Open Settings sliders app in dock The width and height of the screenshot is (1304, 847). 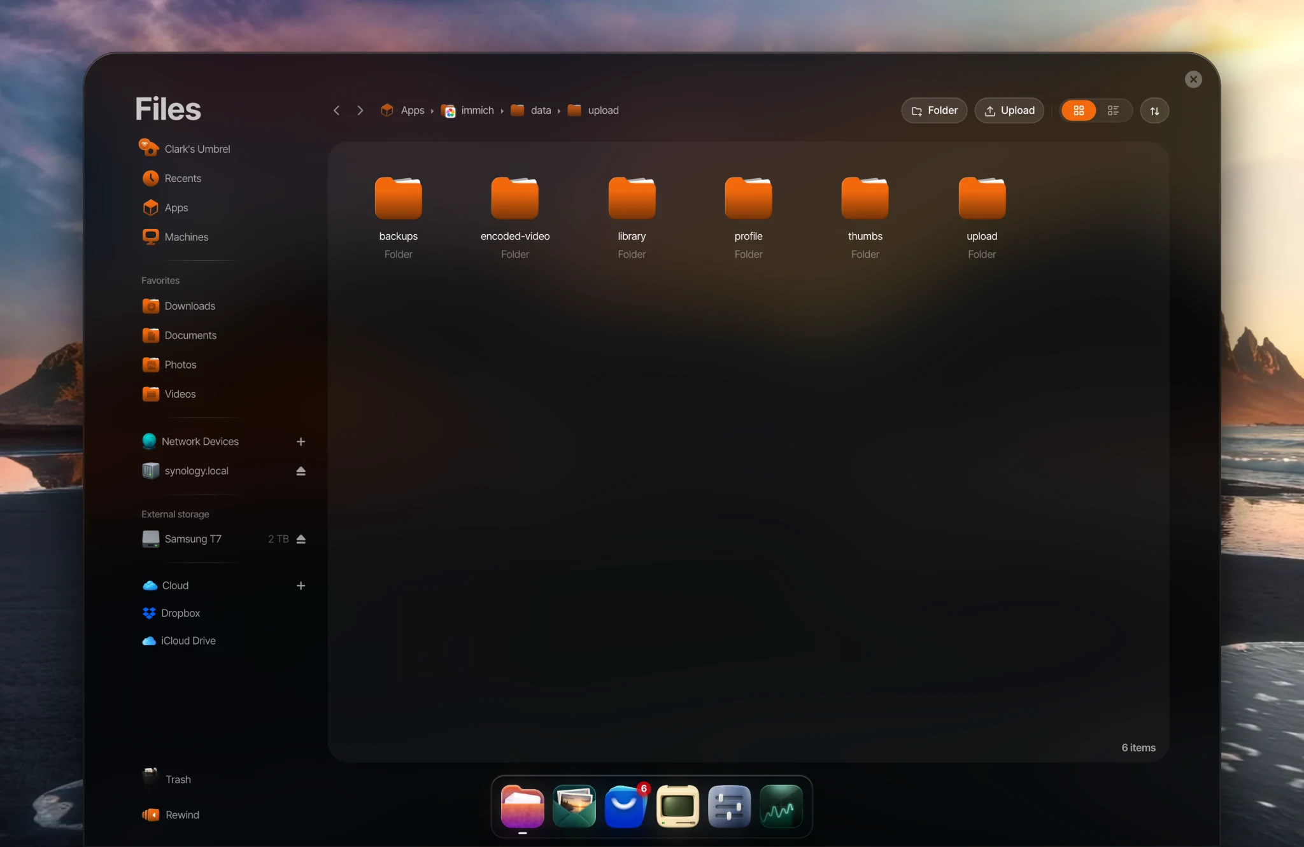point(729,806)
